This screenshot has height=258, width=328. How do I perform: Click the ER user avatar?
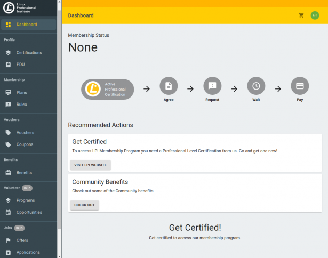pos(315,15)
